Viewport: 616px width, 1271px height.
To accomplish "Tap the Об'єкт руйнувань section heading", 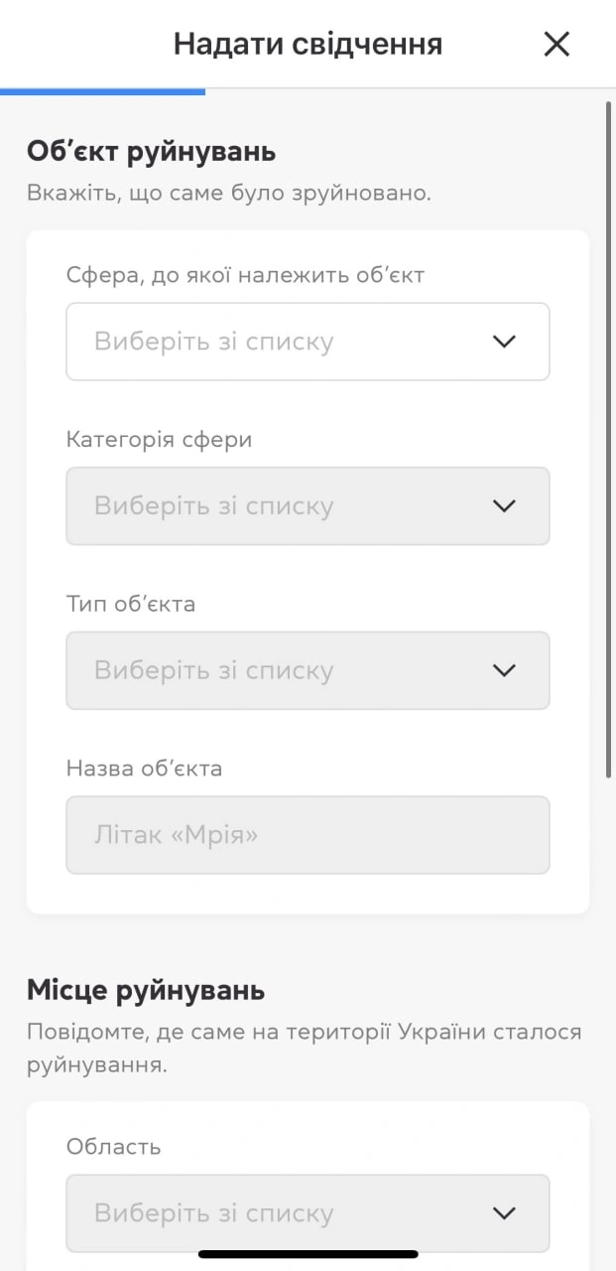I will coord(151,151).
